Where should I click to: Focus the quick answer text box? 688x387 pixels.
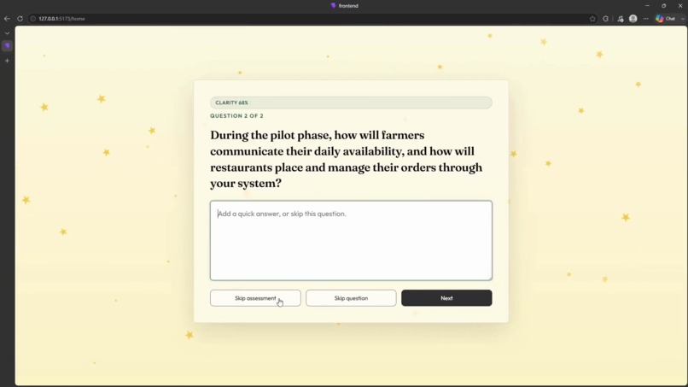click(x=351, y=240)
